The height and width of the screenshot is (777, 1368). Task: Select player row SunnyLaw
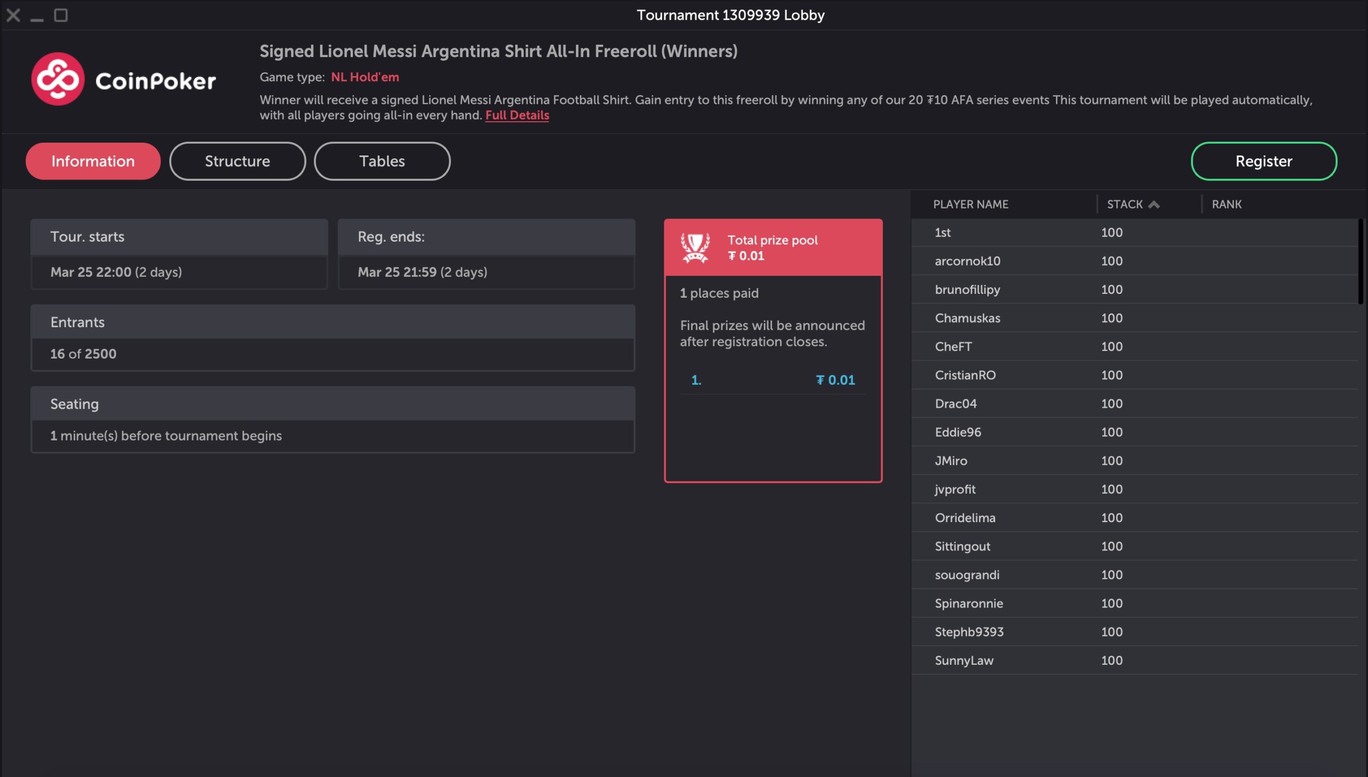[x=1134, y=660]
